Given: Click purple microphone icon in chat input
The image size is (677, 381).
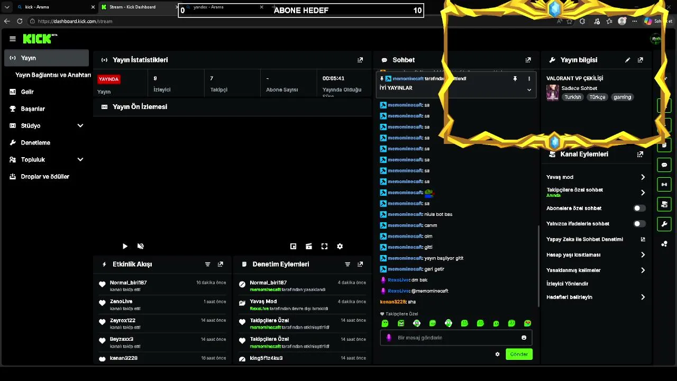Looking at the screenshot, I should (x=389, y=338).
